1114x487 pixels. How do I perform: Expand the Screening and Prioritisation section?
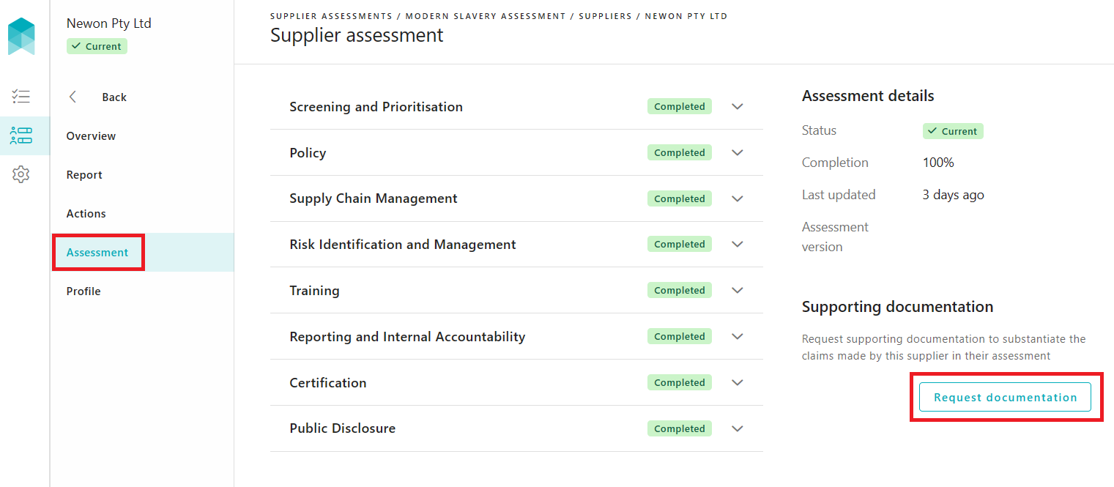pyautogui.click(x=738, y=106)
